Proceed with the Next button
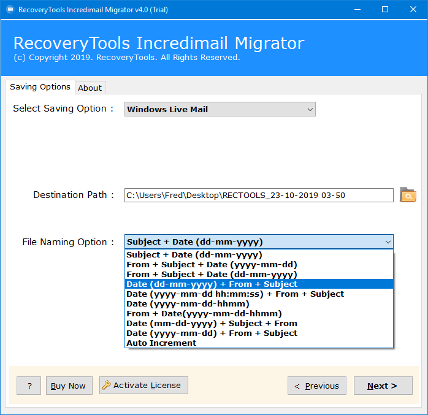 383,386
